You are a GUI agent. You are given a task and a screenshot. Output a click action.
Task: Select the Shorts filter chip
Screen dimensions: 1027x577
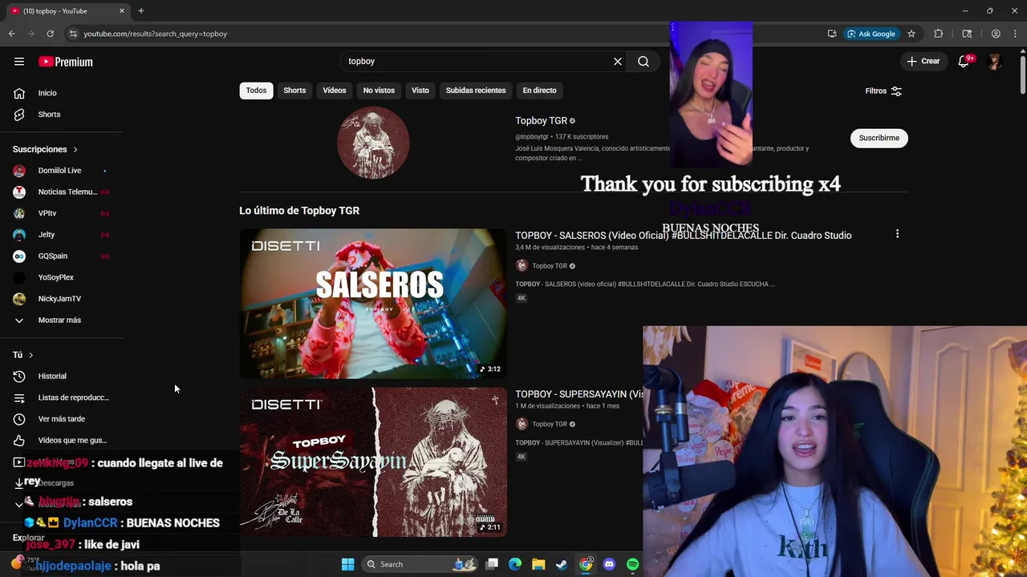[x=294, y=91]
